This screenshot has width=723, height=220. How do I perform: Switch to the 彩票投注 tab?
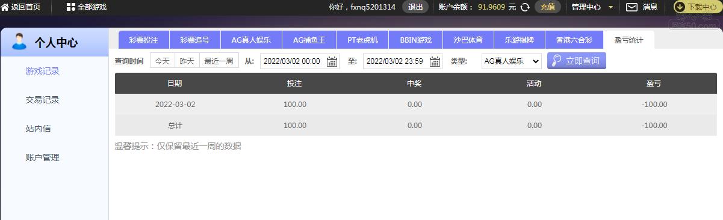coord(144,40)
